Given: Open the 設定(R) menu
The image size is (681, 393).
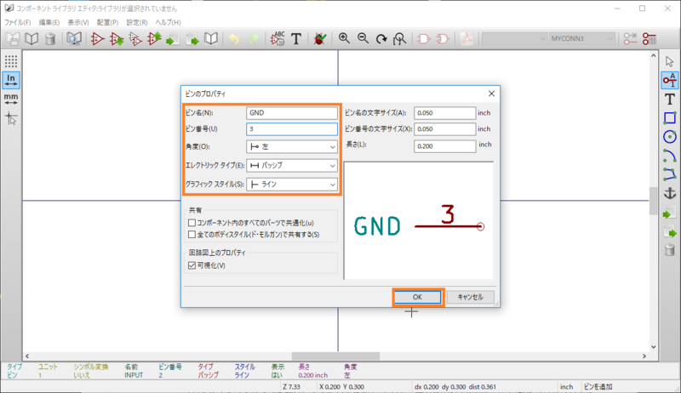Looking at the screenshot, I should point(137,22).
